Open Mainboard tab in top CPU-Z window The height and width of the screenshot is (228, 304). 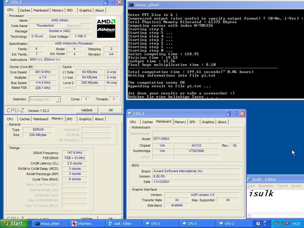tap(41, 10)
